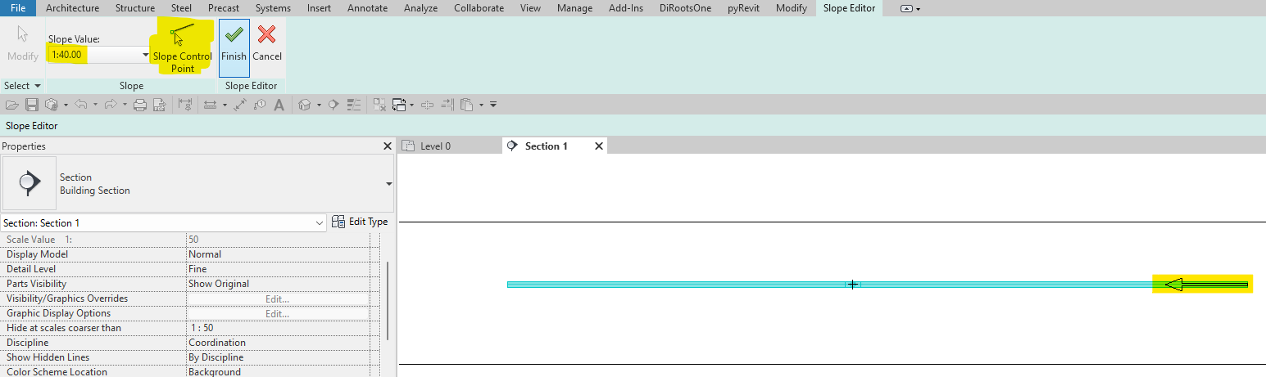
Task: Click the Activate Controls and Dimensions icon
Action: coord(185,105)
